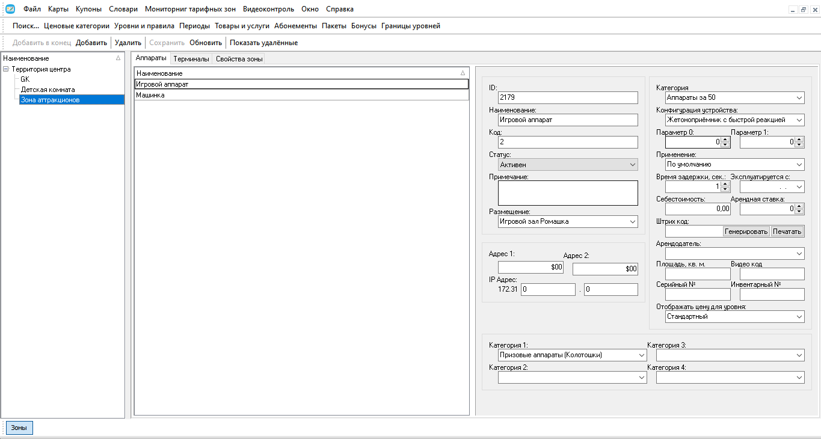Viewport: 821px width, 439px height.
Task: Select GK in the zone tree
Action: pos(25,79)
